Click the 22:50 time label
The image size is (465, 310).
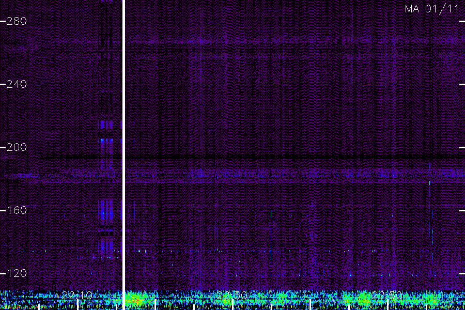(387, 295)
